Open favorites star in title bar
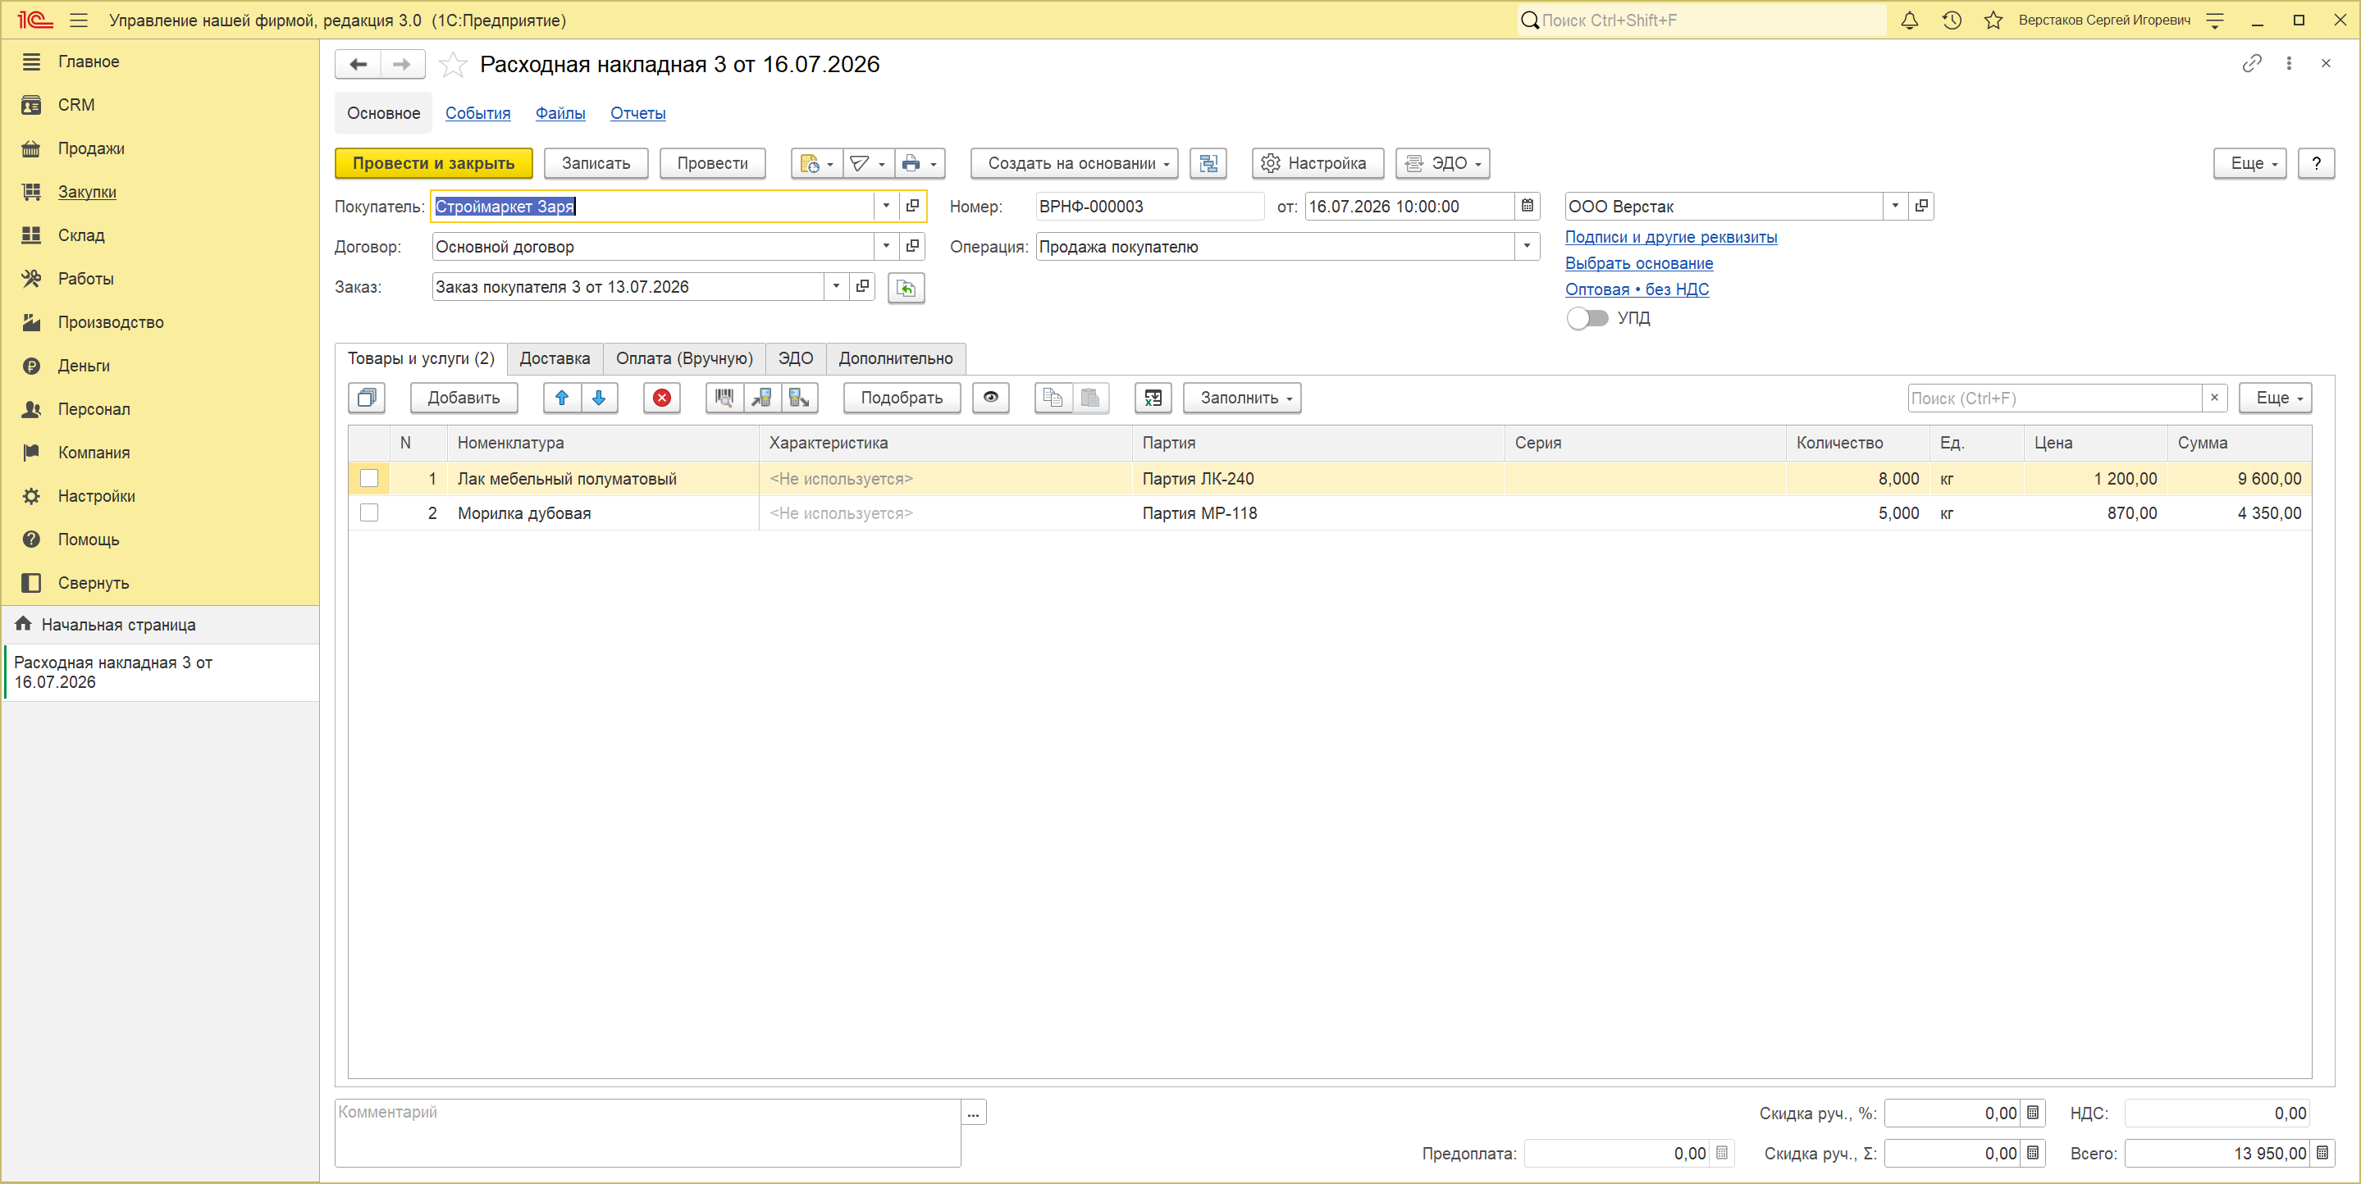The width and height of the screenshot is (2361, 1184). point(1993,20)
